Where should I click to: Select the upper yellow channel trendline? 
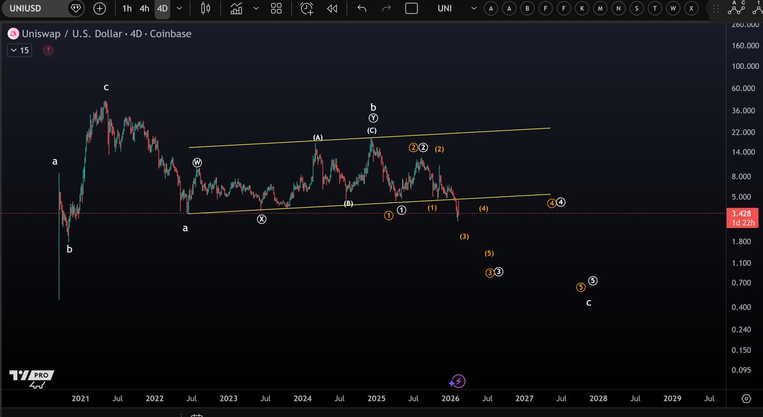point(370,138)
